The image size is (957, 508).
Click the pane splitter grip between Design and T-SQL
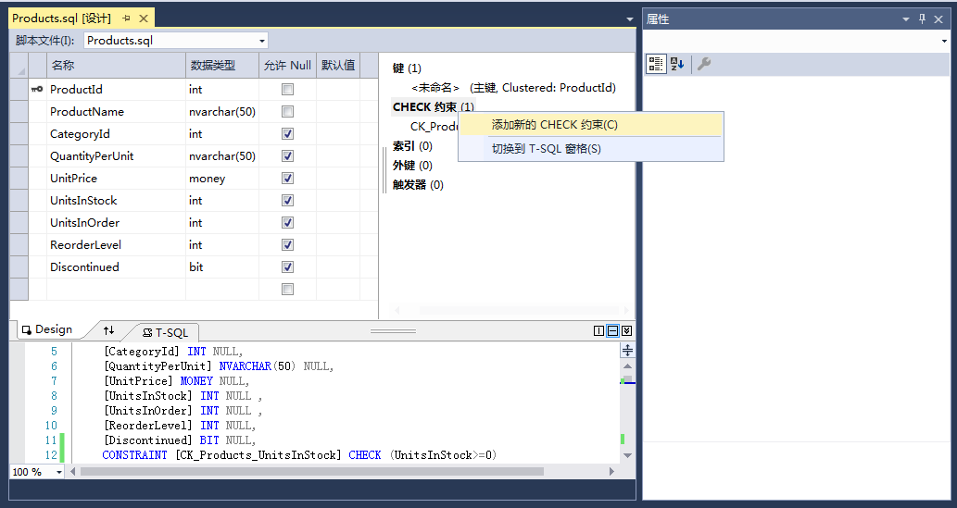393,331
